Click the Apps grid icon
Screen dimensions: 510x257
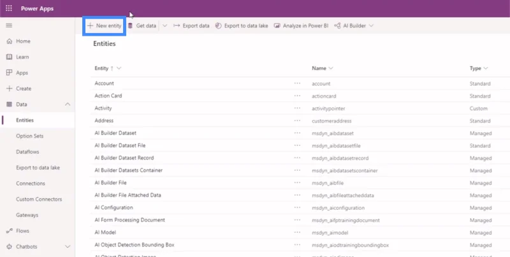[10, 73]
